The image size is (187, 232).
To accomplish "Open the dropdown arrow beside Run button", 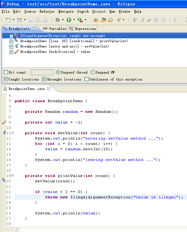I will coord(74,20).
